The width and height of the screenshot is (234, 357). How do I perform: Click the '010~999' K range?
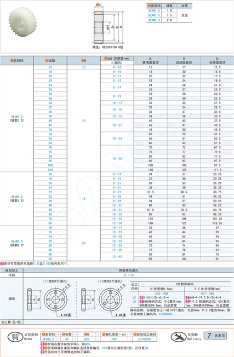click(162, 293)
